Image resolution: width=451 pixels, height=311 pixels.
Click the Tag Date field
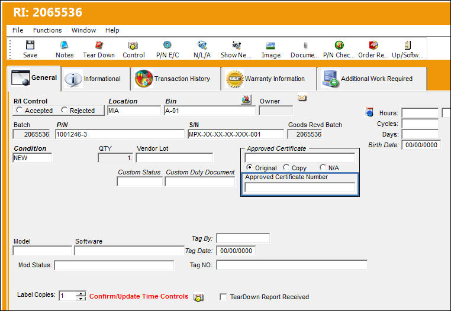point(236,251)
